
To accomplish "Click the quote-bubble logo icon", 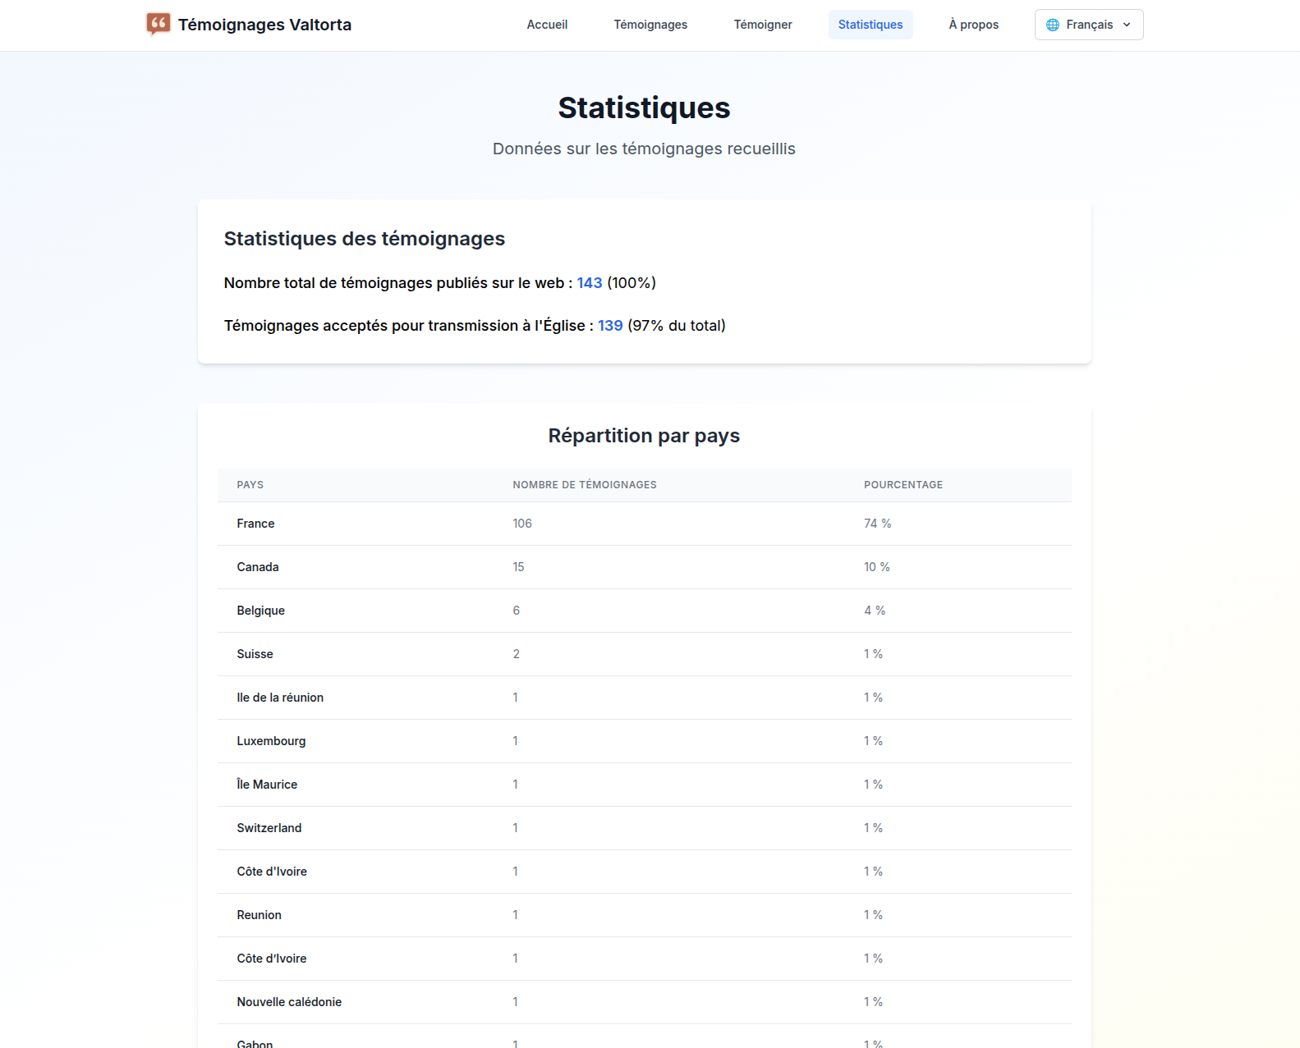I will pyautogui.click(x=158, y=24).
